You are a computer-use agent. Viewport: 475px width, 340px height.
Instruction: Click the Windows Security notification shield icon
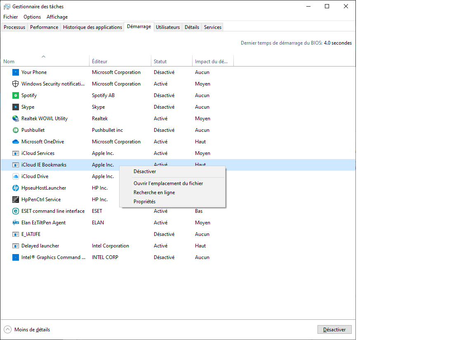[x=15, y=83]
